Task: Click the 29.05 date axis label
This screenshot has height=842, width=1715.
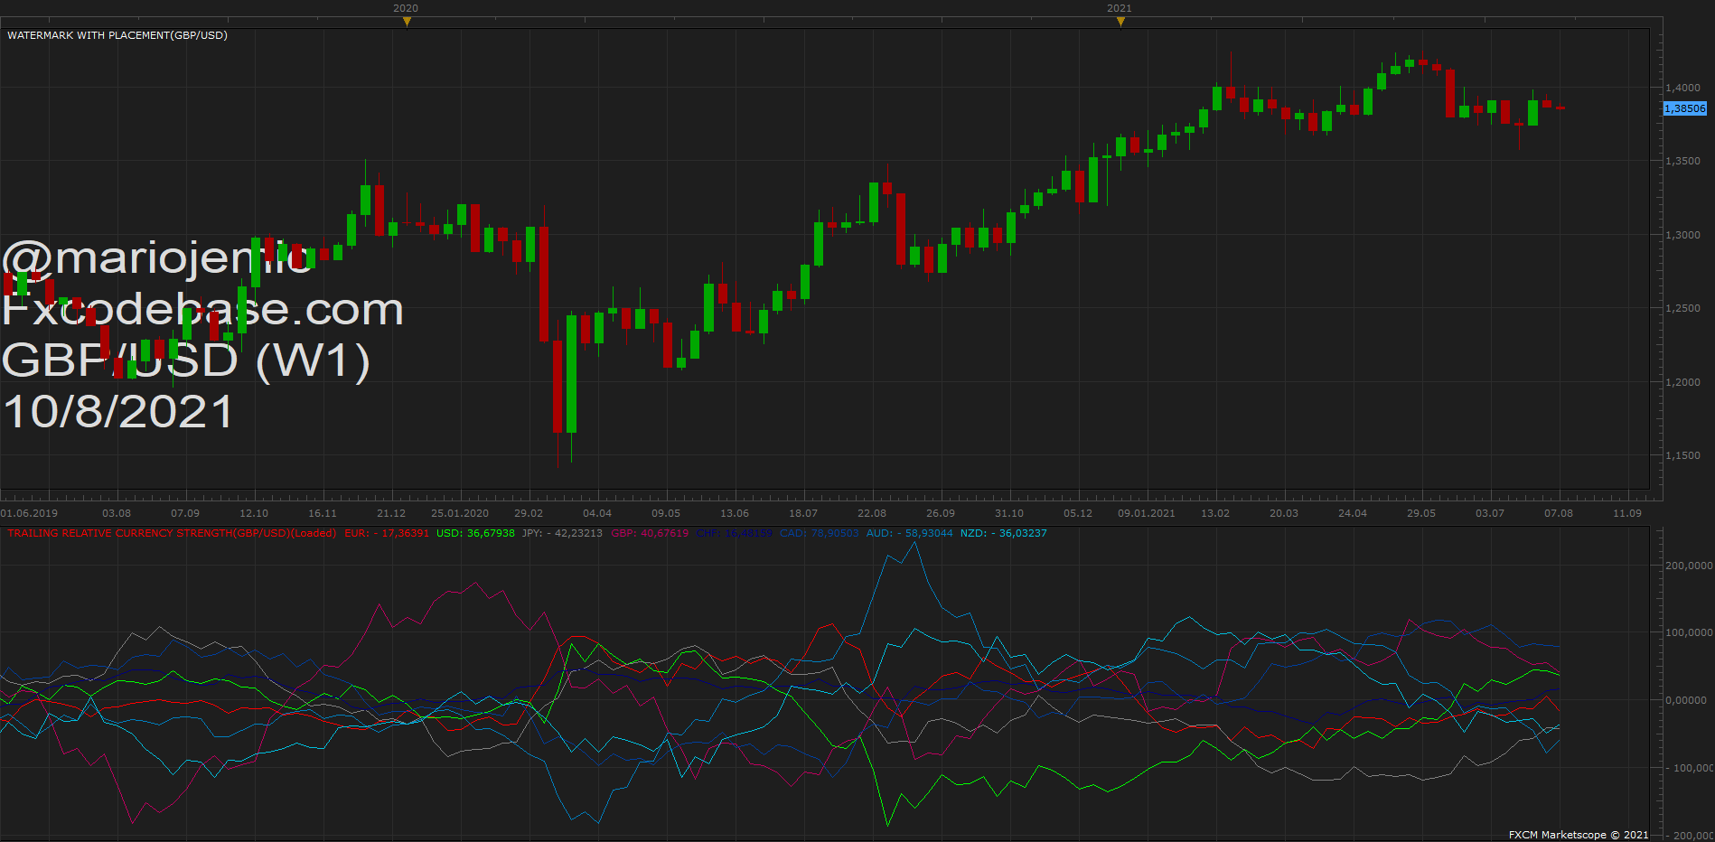Action: coord(1421,513)
